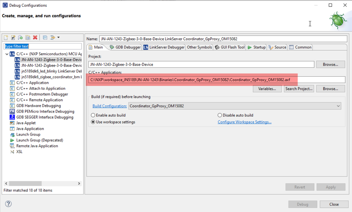Click the configuration tree's horizontal scrollbar
The image size is (352, 212).
click(x=25, y=183)
